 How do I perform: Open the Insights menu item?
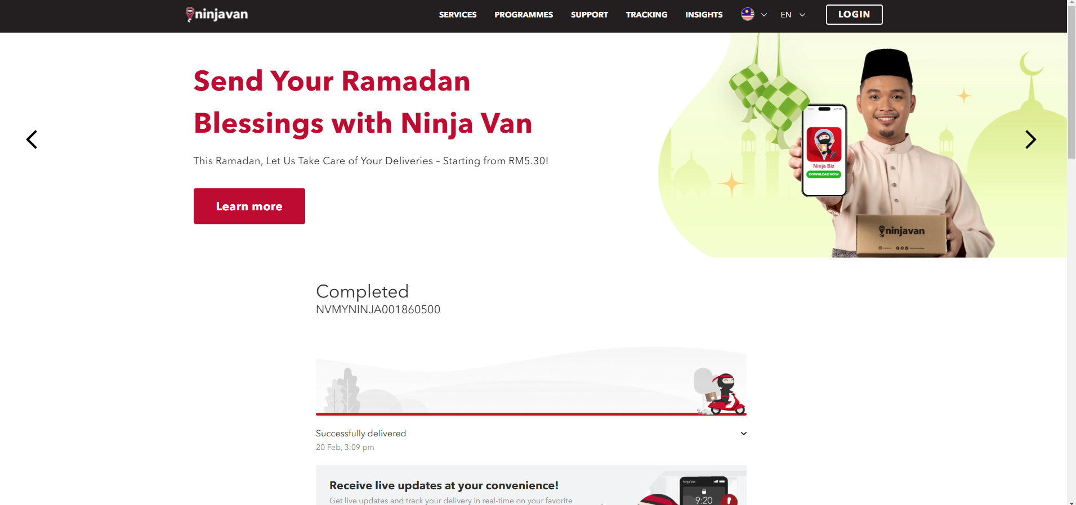point(704,15)
